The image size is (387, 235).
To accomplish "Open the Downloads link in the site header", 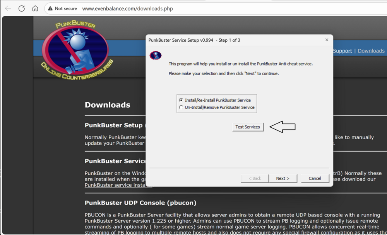I will click(x=371, y=51).
